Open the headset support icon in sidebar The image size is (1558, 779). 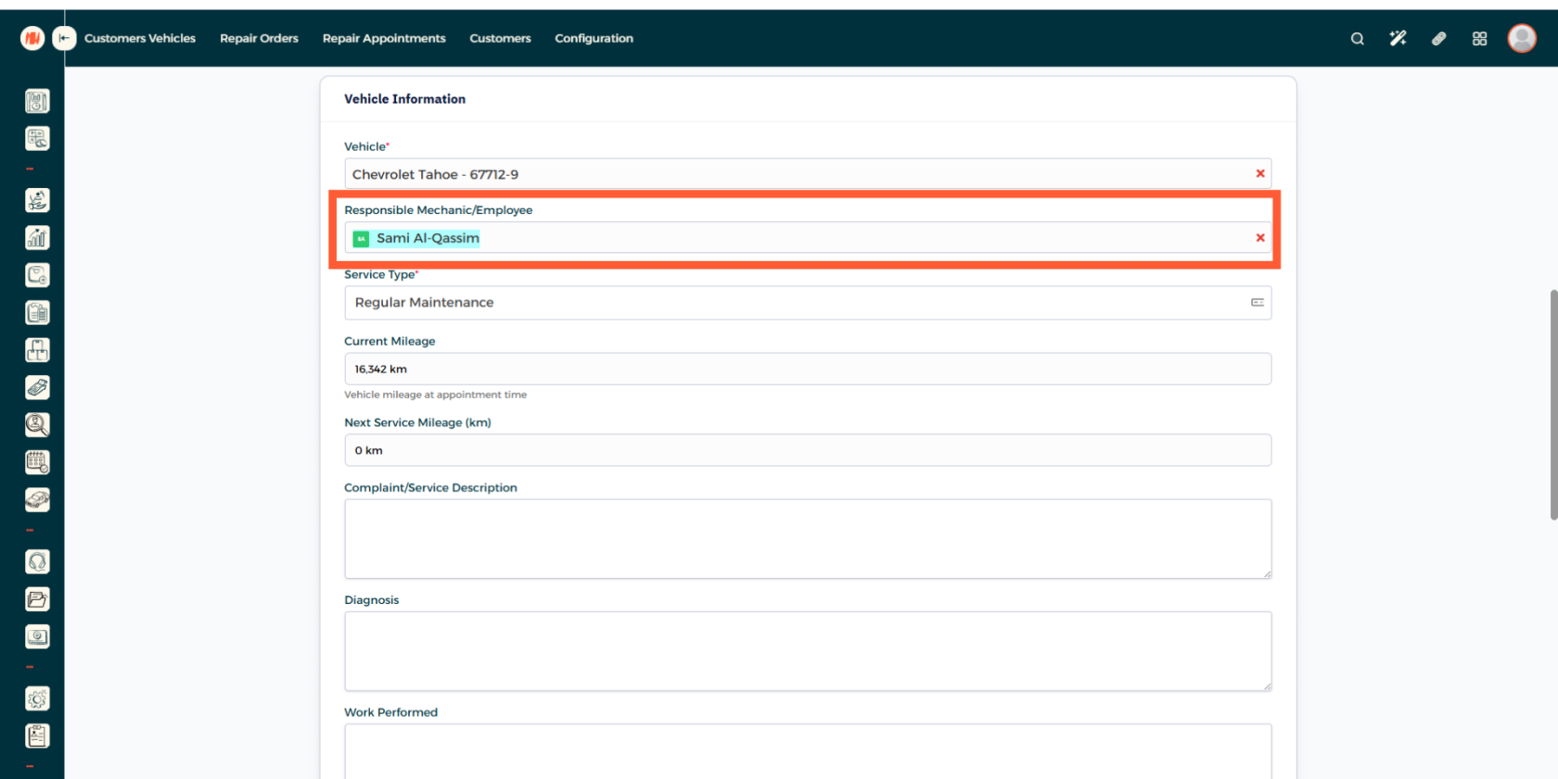click(37, 562)
